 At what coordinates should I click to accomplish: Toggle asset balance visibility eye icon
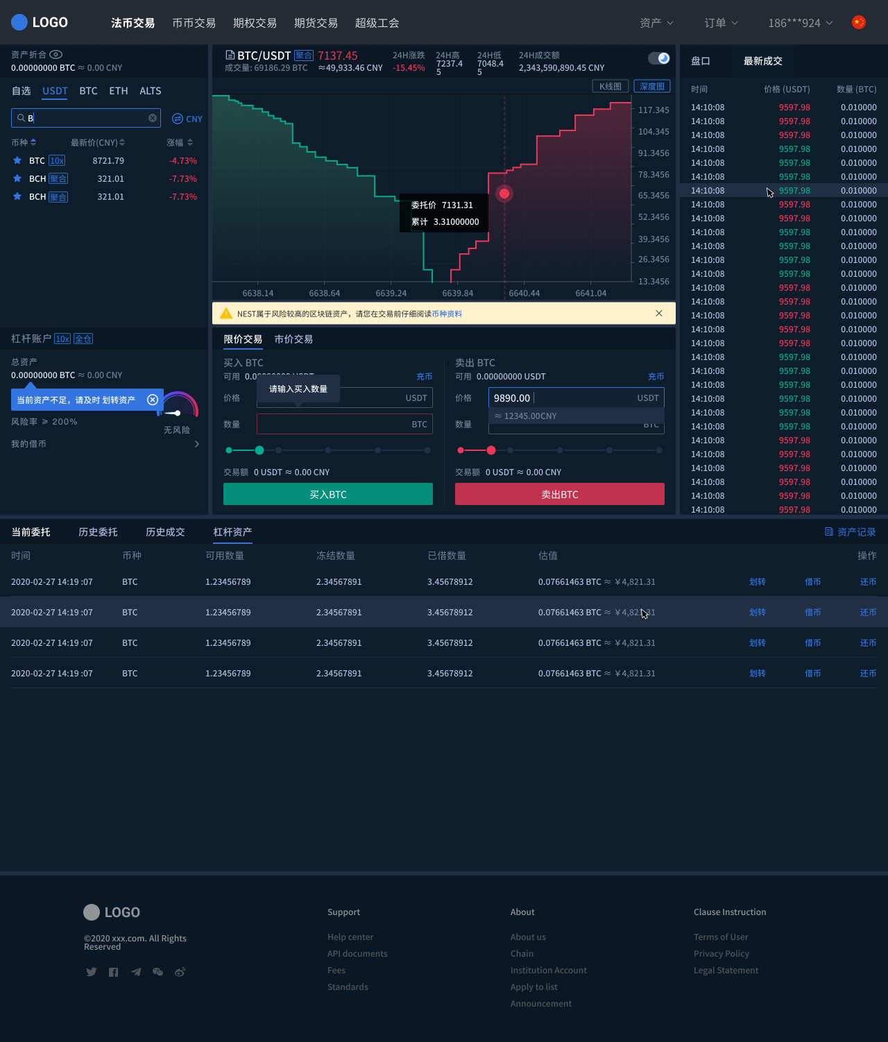pyautogui.click(x=56, y=54)
